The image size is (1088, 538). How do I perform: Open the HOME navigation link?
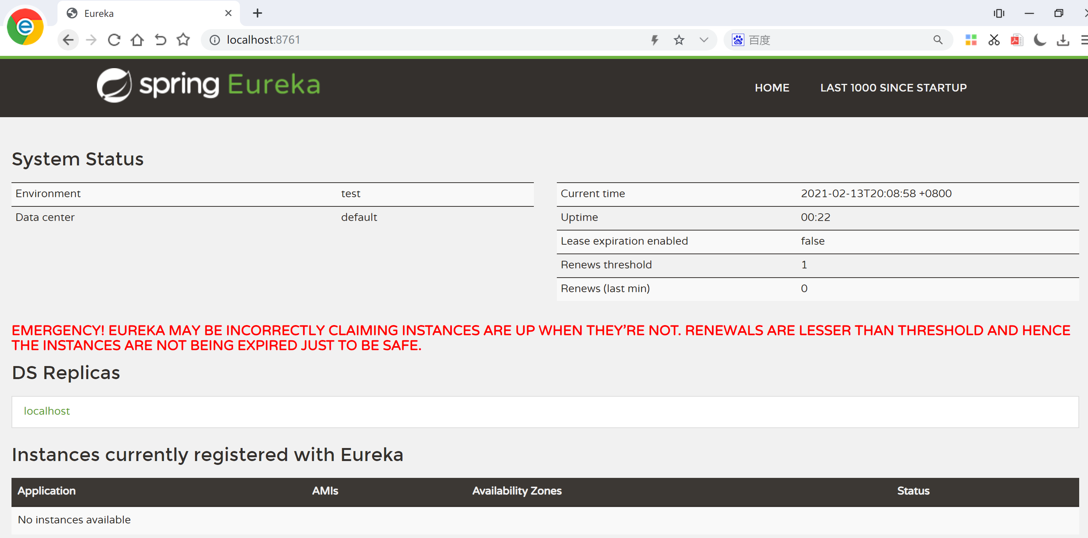(772, 88)
